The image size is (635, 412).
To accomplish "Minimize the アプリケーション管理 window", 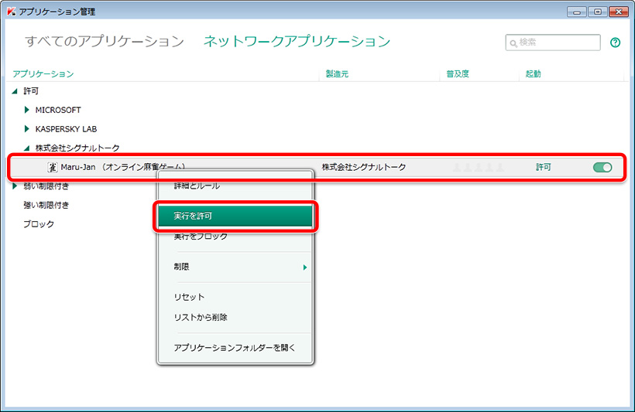I will click(x=577, y=12).
